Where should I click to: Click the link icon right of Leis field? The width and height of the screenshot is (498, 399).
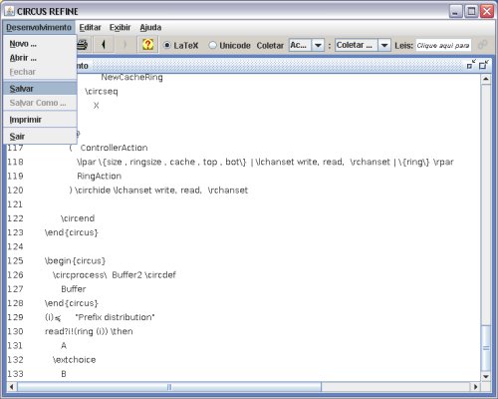[483, 45]
